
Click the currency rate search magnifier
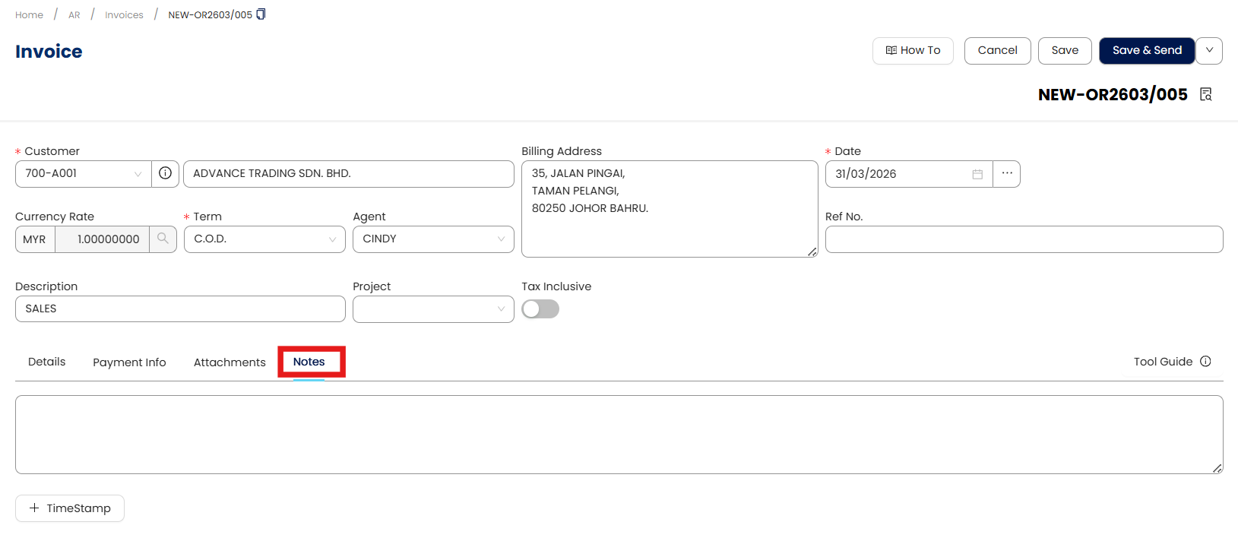click(x=163, y=239)
